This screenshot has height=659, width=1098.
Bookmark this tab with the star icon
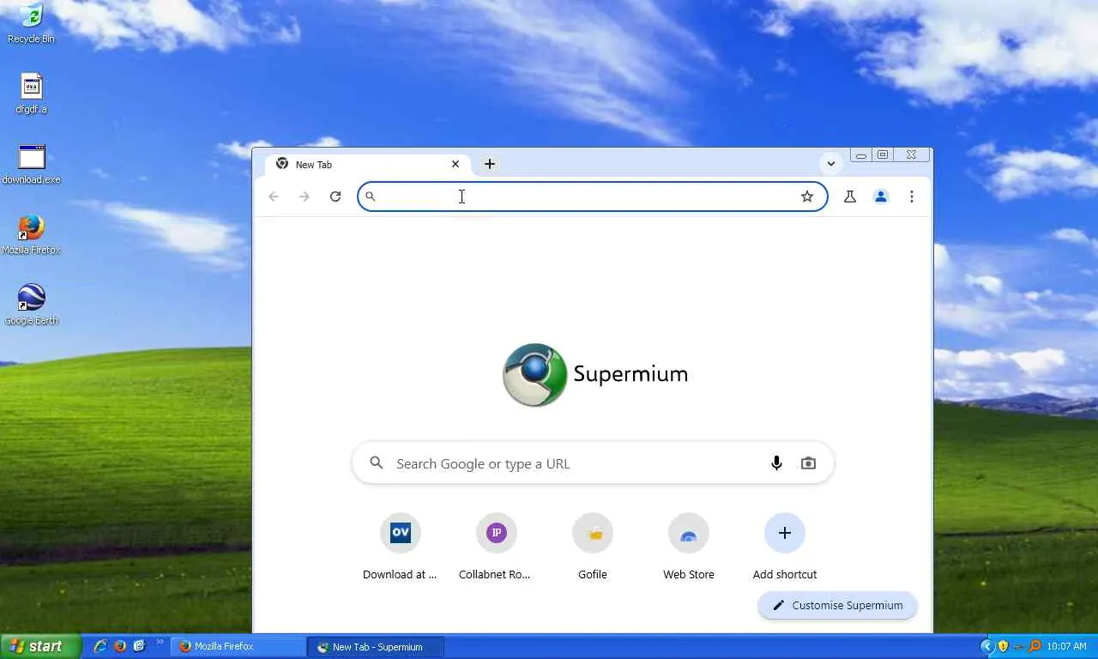pos(807,196)
